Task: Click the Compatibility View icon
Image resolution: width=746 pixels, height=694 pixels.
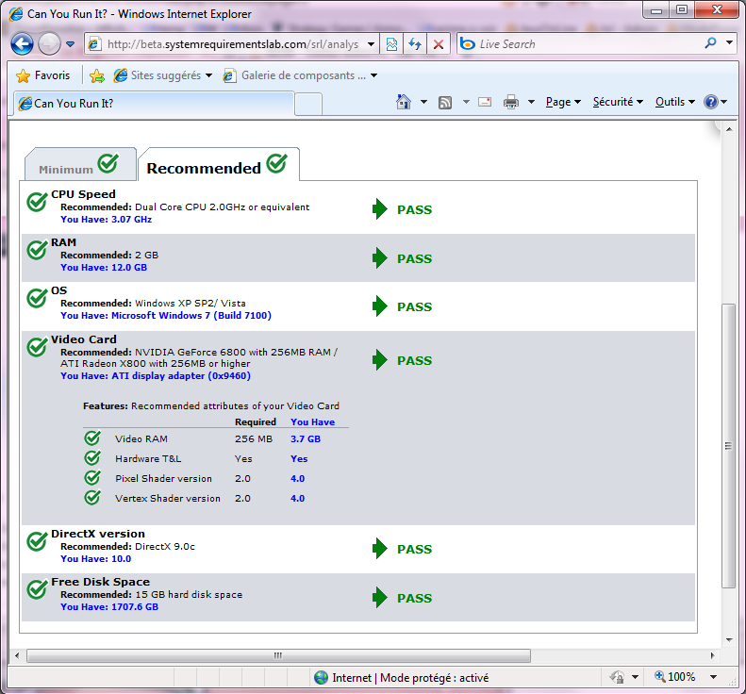Action: click(391, 44)
